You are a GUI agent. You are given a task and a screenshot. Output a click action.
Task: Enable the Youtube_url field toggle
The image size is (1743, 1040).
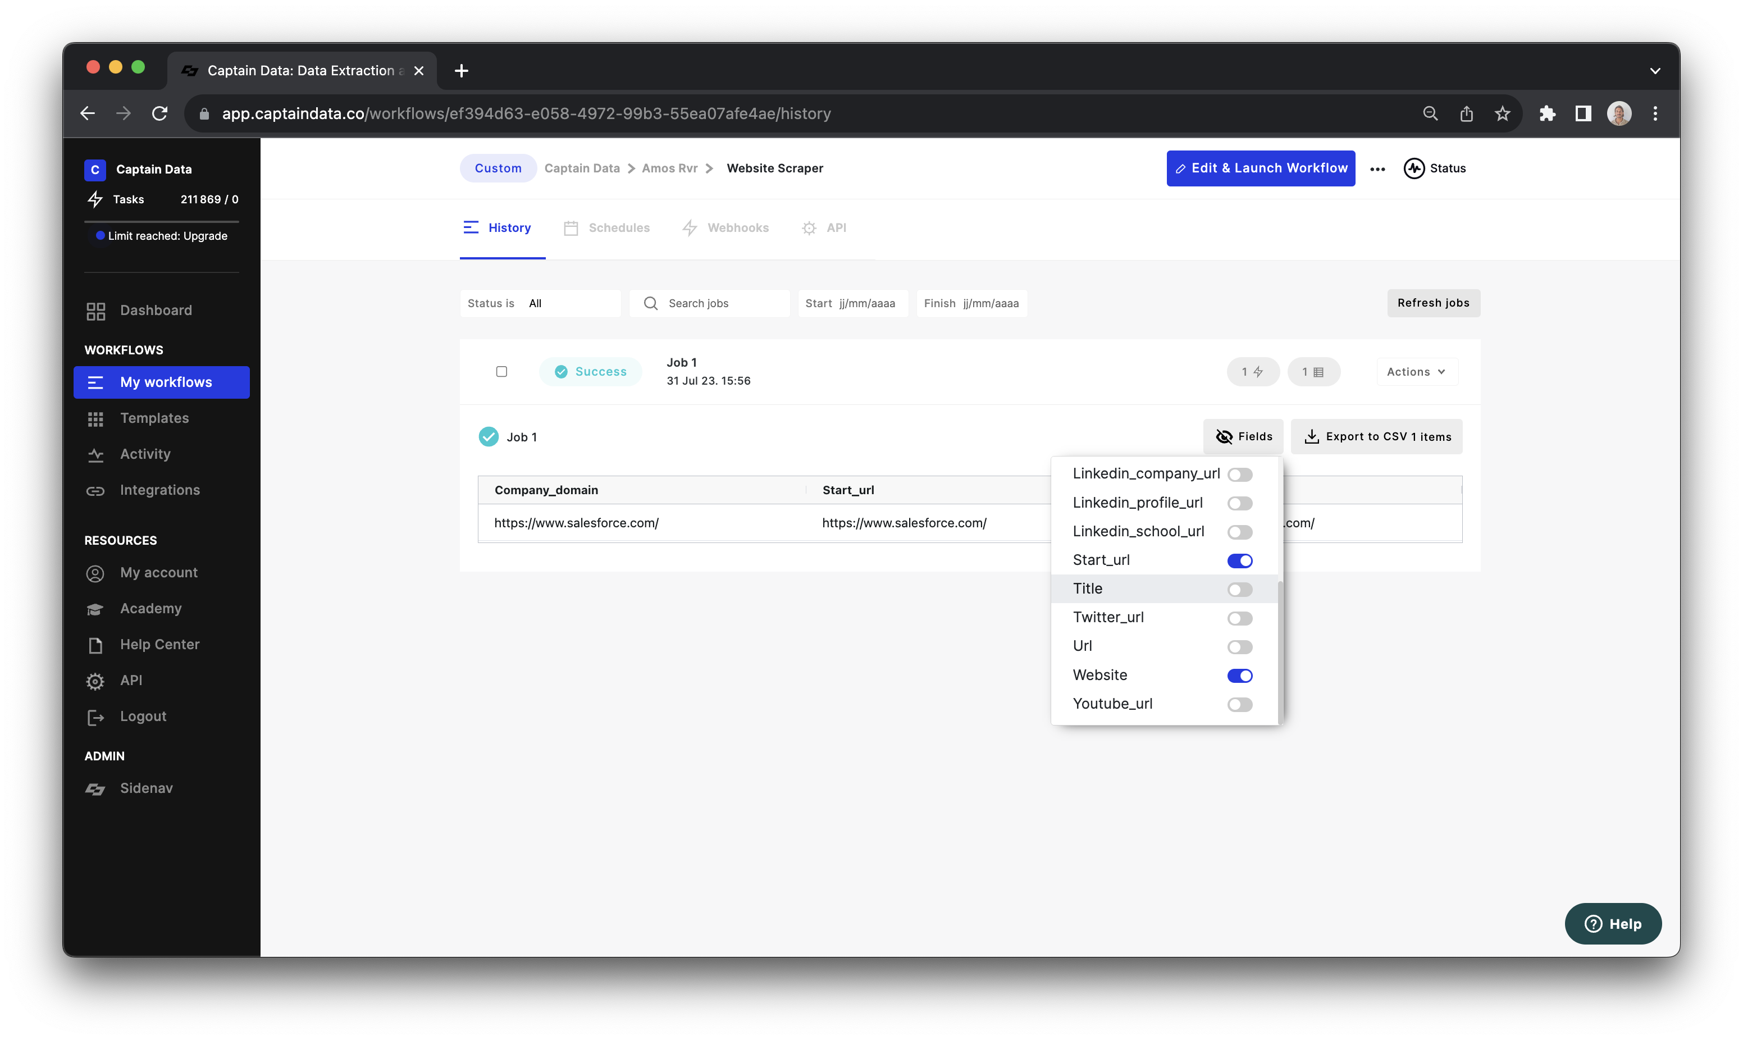[1239, 704]
